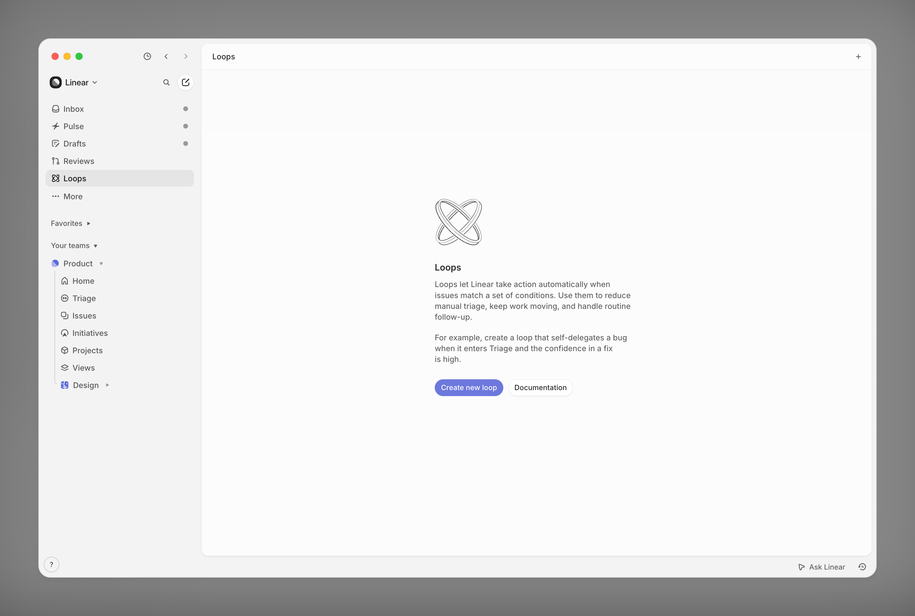
Task: Open Ask Linear
Action: pyautogui.click(x=822, y=567)
